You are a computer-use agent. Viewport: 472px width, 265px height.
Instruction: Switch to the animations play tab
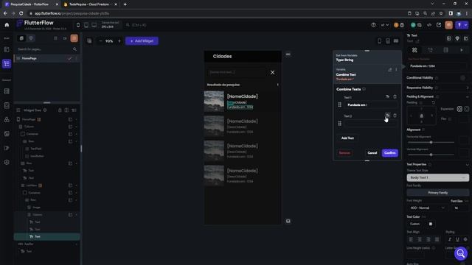pyautogui.click(x=462, y=50)
